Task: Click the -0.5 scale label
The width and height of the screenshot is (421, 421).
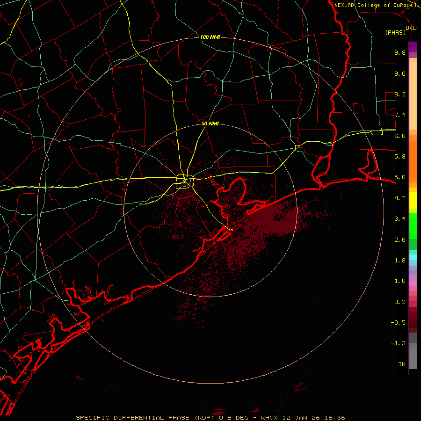Action: (x=398, y=323)
